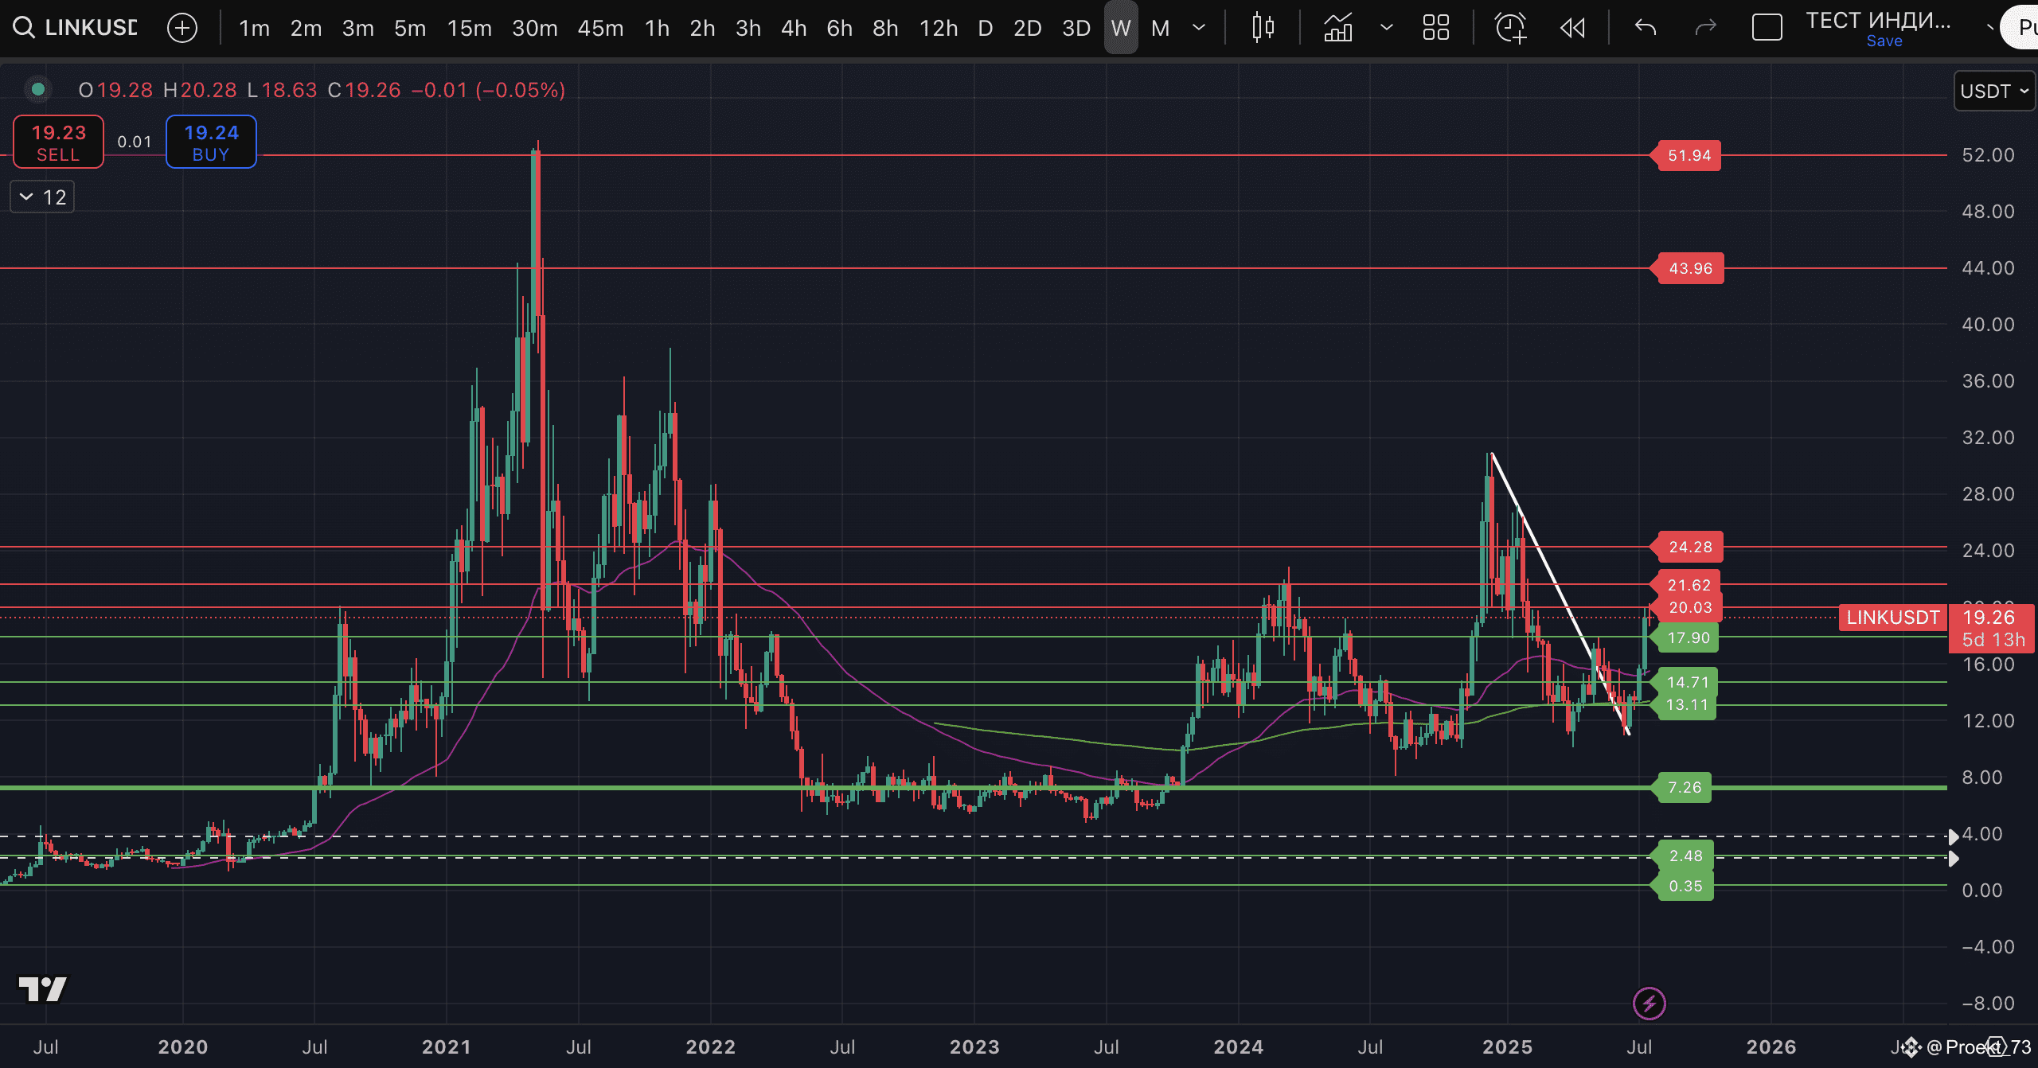Select the 12h timeframe

point(939,28)
